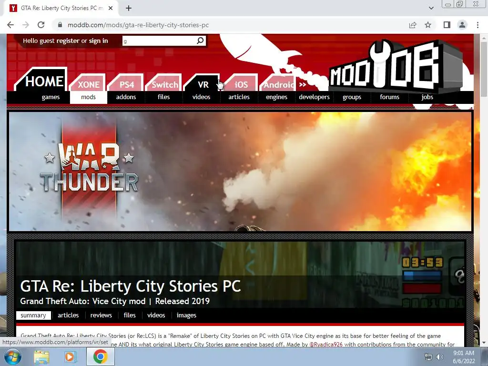The width and height of the screenshot is (488, 366).
Task: Open the jobs menu item
Action: pyautogui.click(x=427, y=97)
